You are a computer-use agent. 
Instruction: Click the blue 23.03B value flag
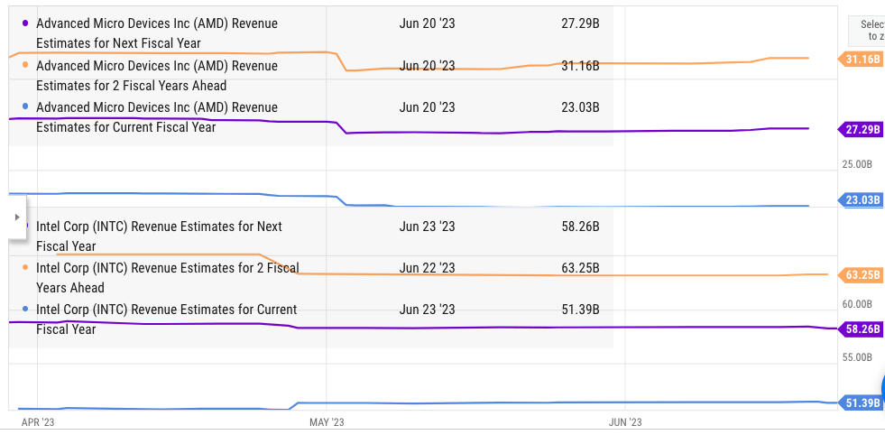pos(860,200)
